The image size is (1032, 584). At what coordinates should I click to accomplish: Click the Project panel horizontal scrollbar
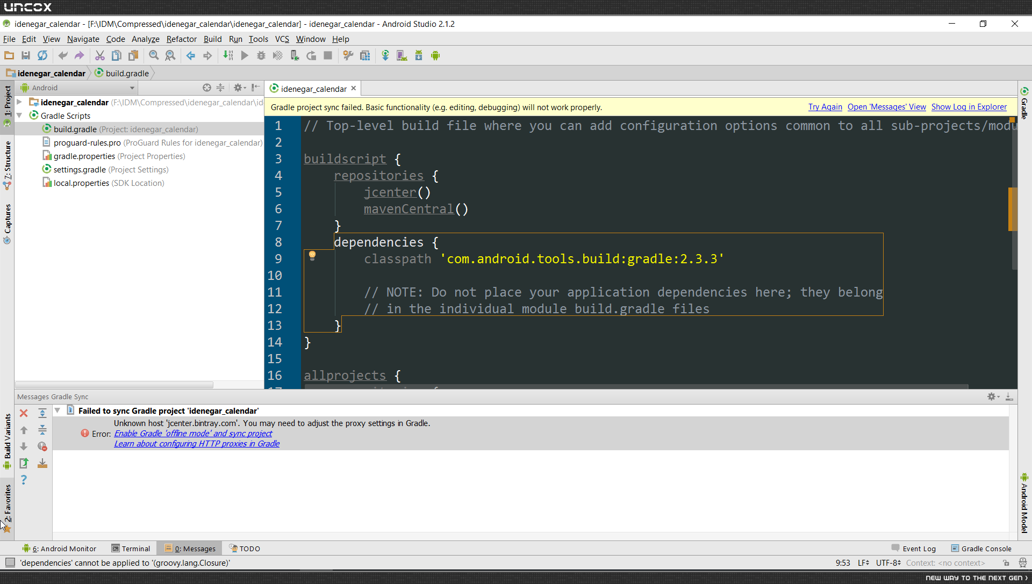pos(114,385)
